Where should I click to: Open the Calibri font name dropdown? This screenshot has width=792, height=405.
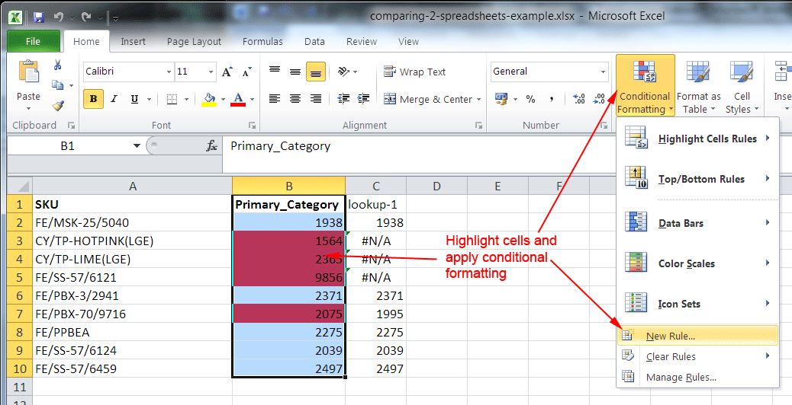[x=169, y=72]
